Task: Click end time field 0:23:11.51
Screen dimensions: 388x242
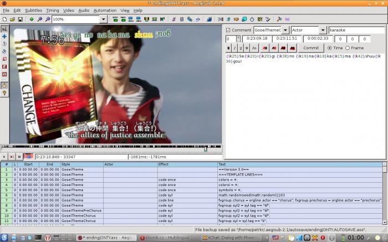Action: 287,39
